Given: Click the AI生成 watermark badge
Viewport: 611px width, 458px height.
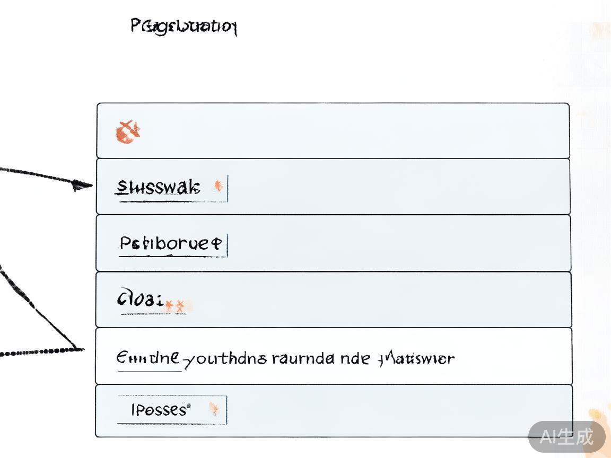Looking at the screenshot, I should pos(566,437).
